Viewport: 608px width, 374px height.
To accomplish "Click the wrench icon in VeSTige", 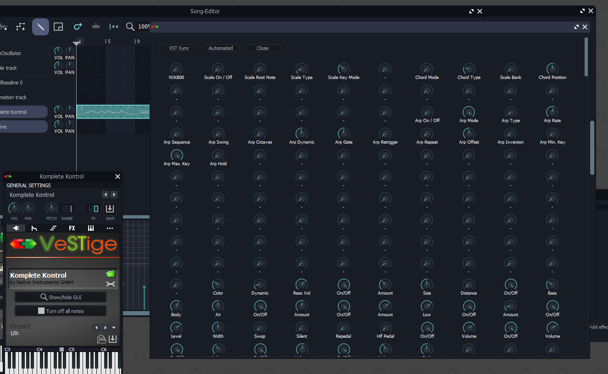I will (110, 284).
